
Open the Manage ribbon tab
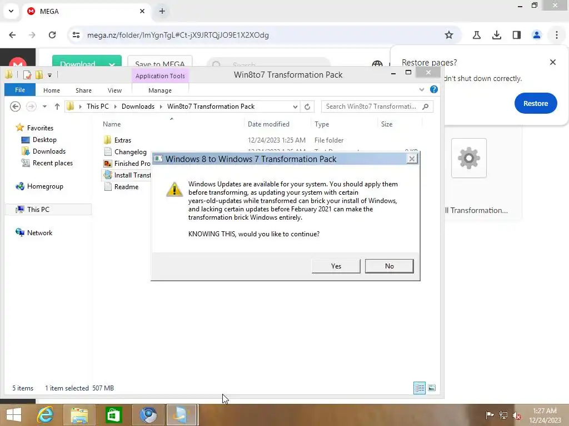(160, 90)
